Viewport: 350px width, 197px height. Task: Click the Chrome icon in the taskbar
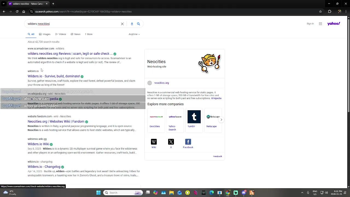(x=227, y=193)
